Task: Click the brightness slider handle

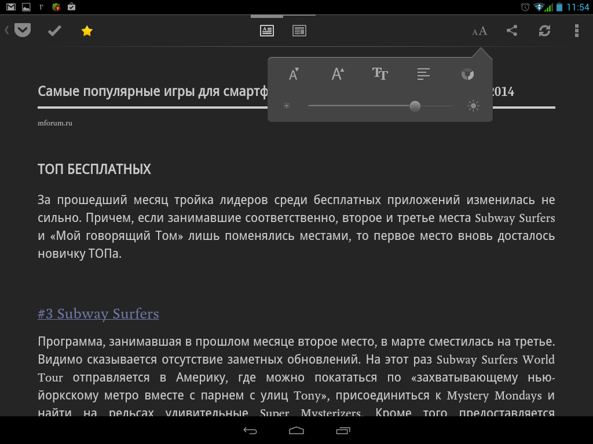Action: 415,106
